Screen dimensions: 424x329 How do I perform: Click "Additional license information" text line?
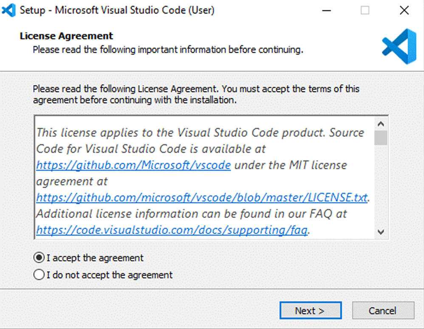point(192,214)
